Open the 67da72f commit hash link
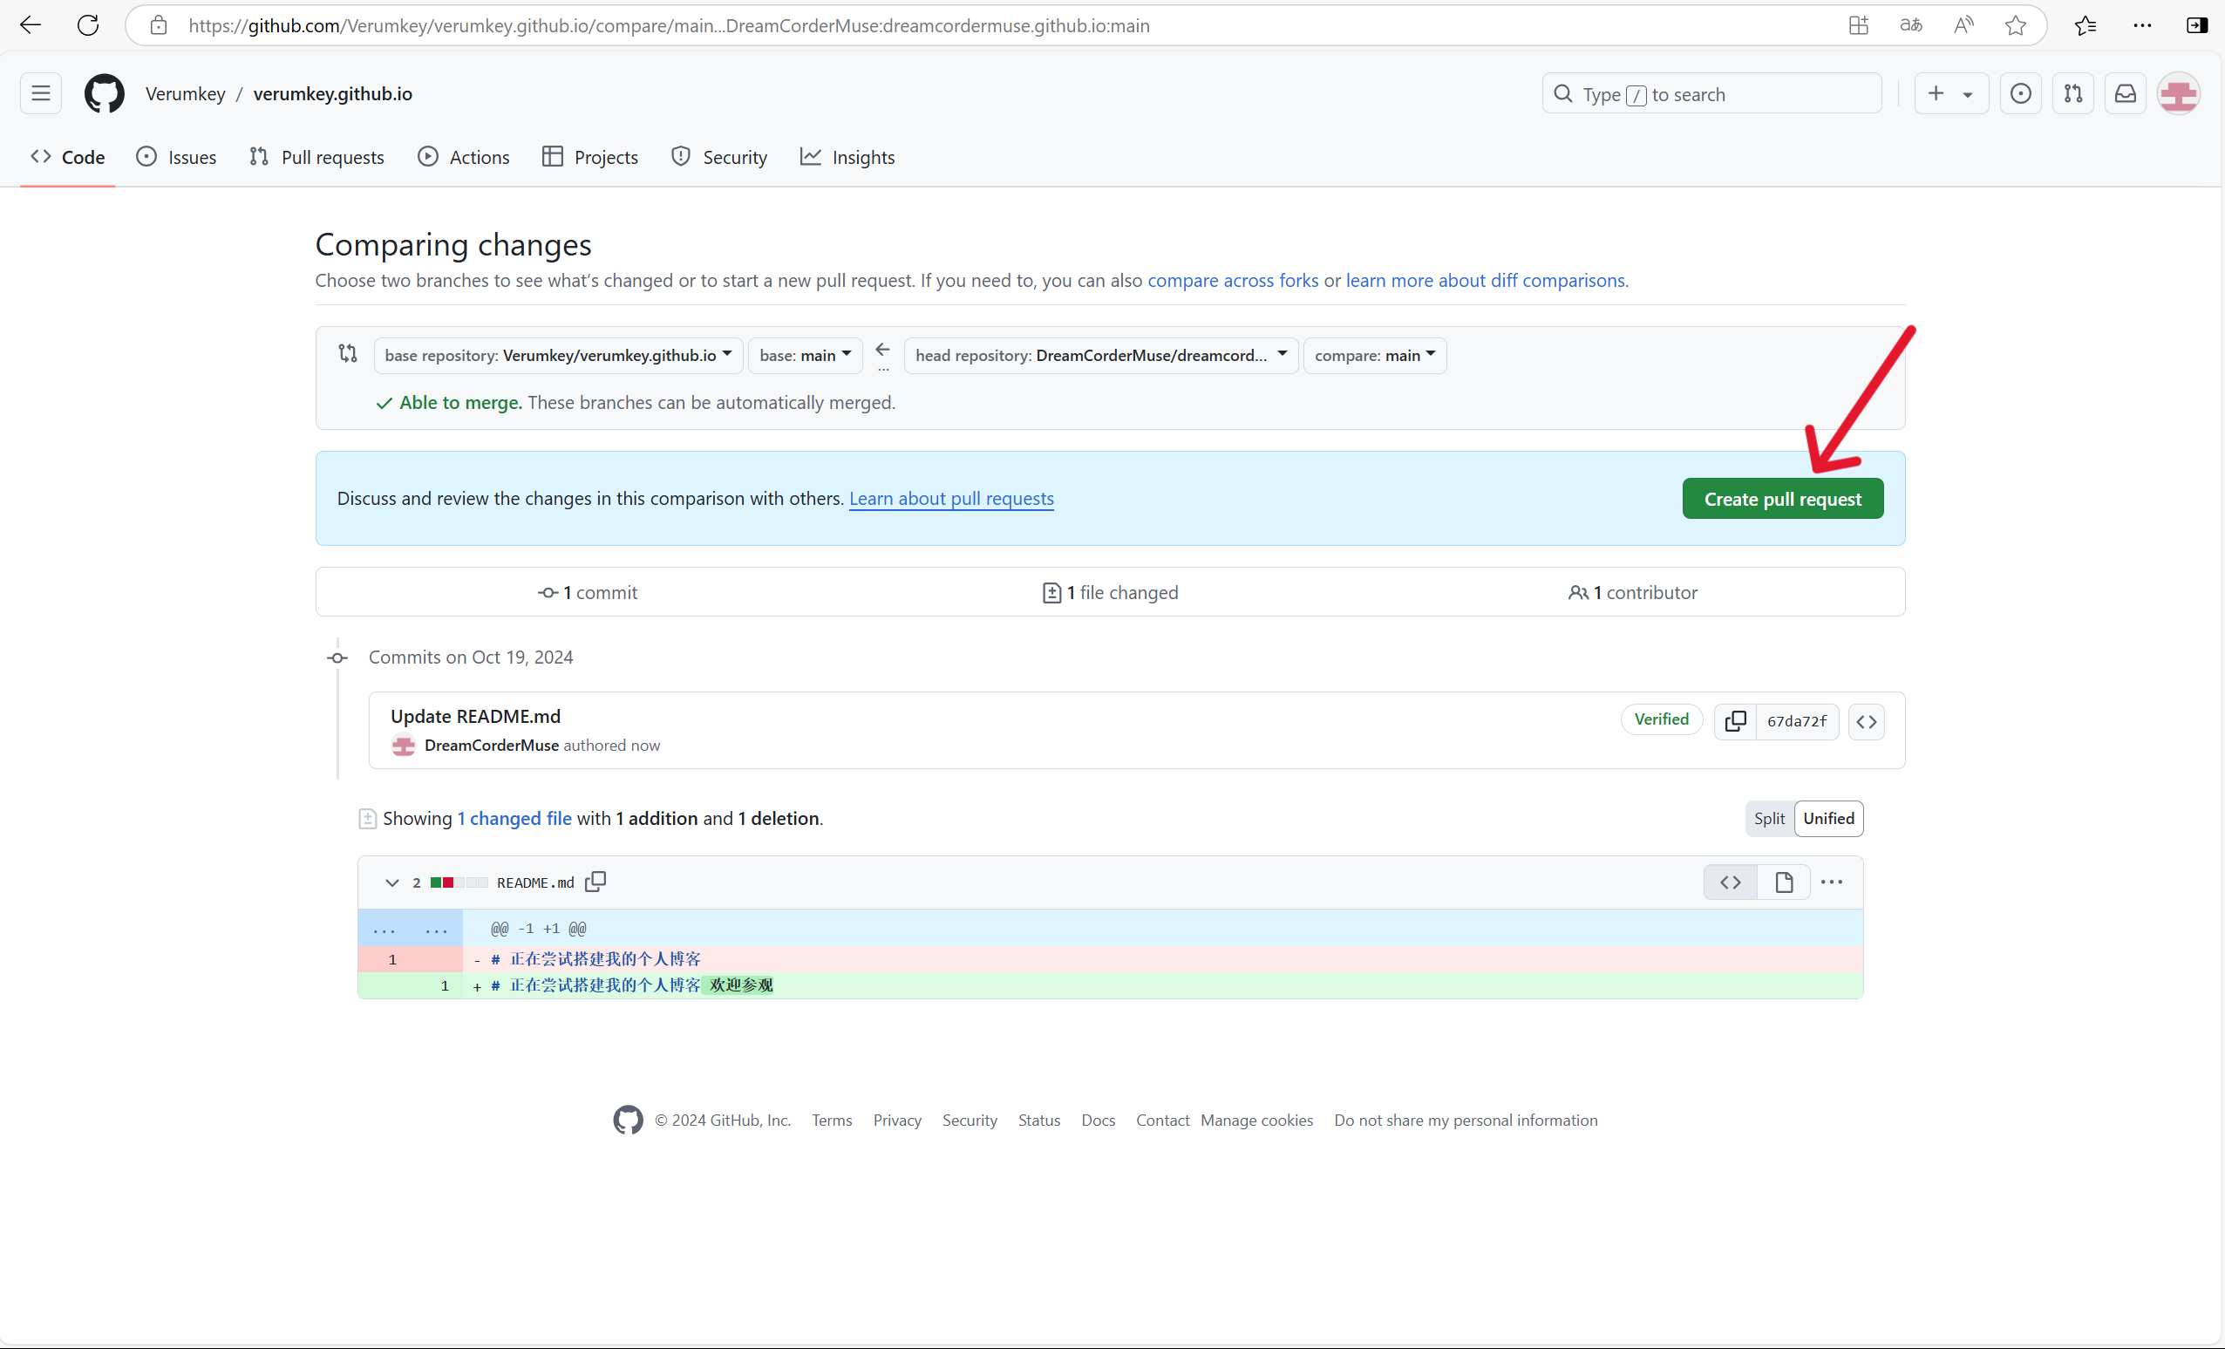Screen dimensions: 2225x1349 click(x=1796, y=721)
